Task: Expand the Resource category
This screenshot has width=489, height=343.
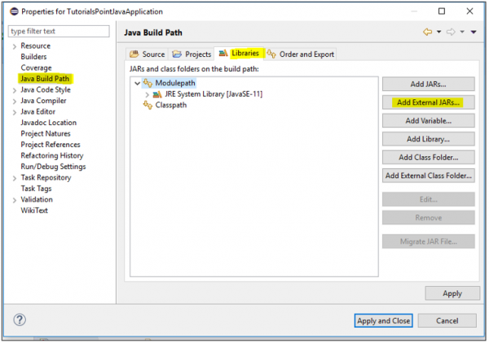Action: (14, 46)
